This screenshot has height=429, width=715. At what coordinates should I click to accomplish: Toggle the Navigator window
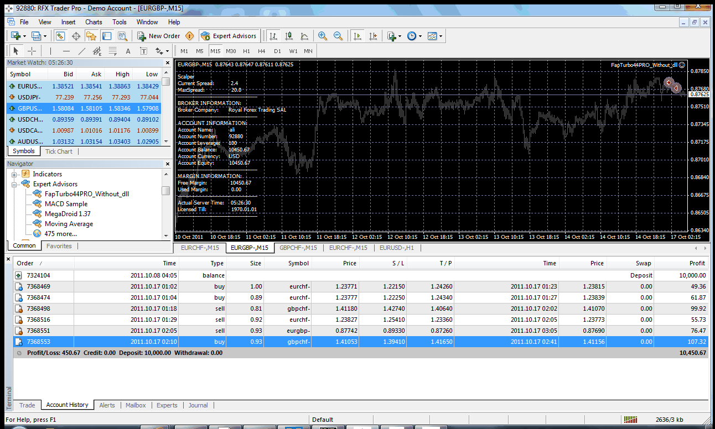coord(91,36)
